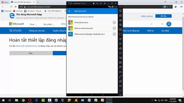Viewport: 184px width, 103px height.
Task: Open the Tài khoản heading link
Action: (16, 31)
